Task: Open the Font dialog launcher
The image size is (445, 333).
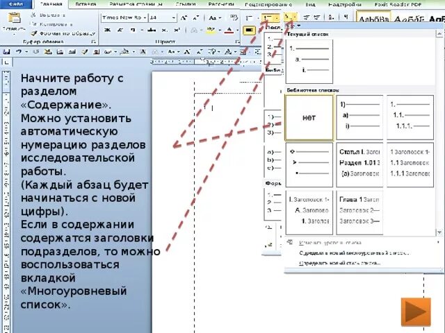Action: pyautogui.click(x=237, y=42)
